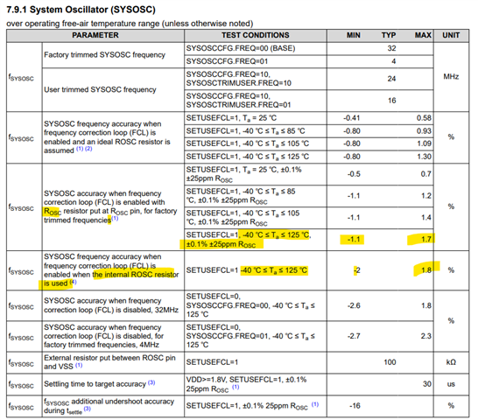
Task: Select the highlighted maximum value 1.7
Action: point(426,239)
